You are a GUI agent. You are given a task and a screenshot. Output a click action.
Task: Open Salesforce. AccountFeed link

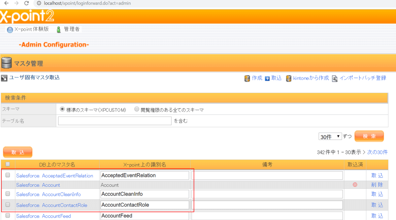pyautogui.click(x=43, y=216)
